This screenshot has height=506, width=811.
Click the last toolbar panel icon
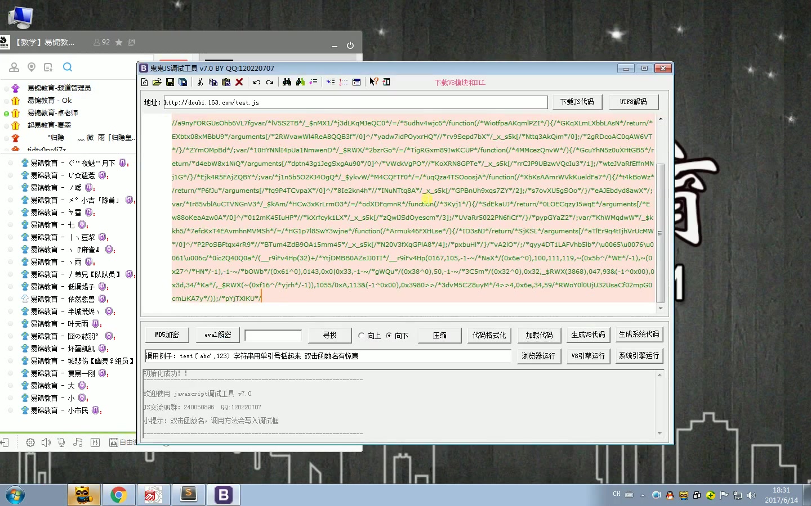(386, 82)
